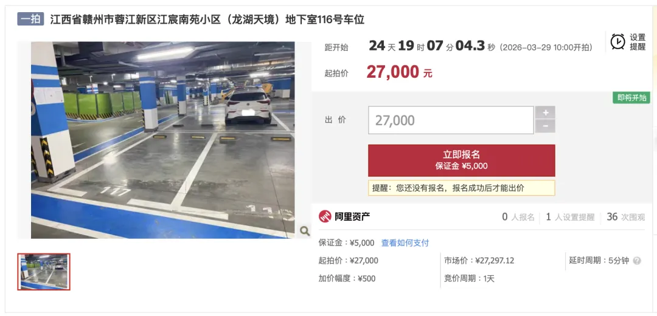Select the parking garage thumbnail image
657x316 pixels.
pos(44,272)
